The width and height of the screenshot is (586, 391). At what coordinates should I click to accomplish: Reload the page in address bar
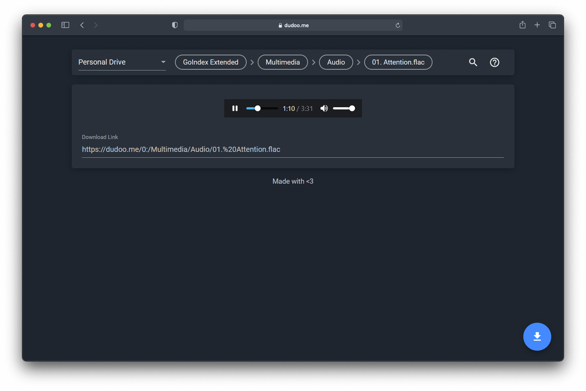tap(397, 25)
